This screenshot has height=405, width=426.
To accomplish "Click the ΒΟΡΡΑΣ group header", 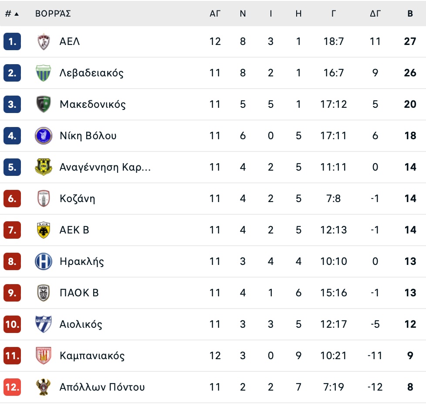I will (x=53, y=14).
